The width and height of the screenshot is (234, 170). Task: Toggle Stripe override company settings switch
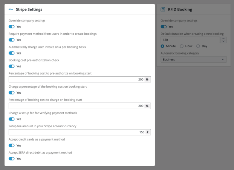12,27
